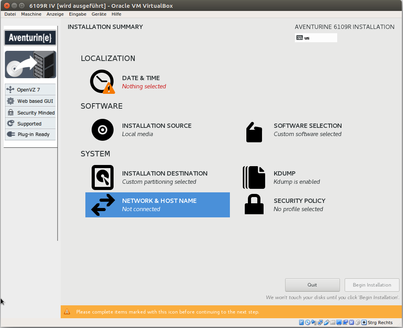Close the VirtualBox window
This screenshot has height=328, width=403.
tap(7, 5)
